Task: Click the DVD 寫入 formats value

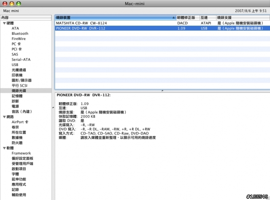Action: pos(115,129)
